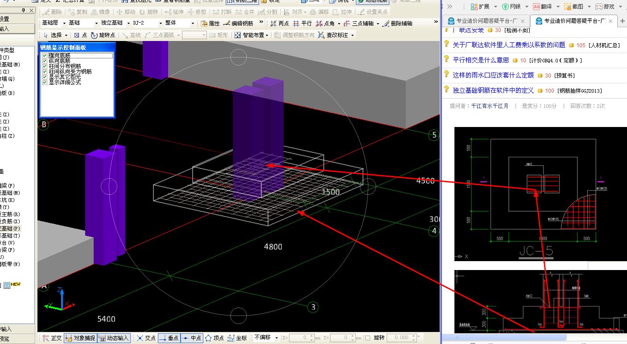The width and height of the screenshot is (627, 344).
Task: Choose the 旋转点 rotate point tool
Action: point(103,35)
